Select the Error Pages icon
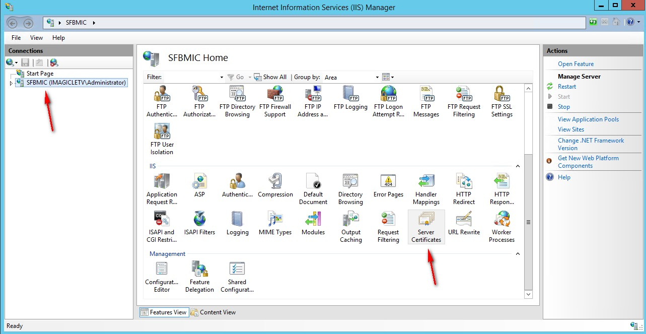The height and width of the screenshot is (334, 646). point(388,186)
